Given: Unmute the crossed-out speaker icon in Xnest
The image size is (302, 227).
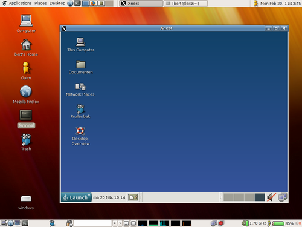Looking at the screenshot, I should [x=271, y=197].
